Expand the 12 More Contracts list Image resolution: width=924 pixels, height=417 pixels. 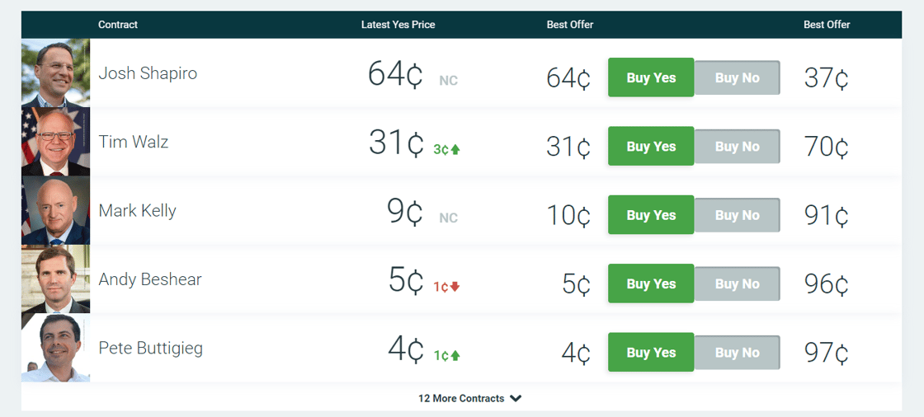[469, 398]
